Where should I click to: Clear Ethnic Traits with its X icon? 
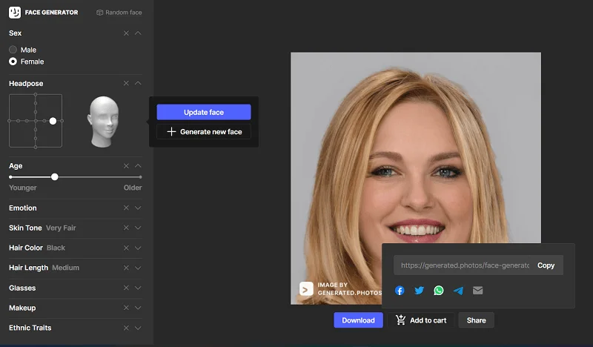pyautogui.click(x=126, y=328)
